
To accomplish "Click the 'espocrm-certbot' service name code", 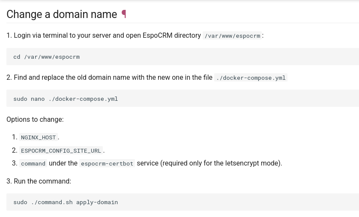I will pos(107,163).
